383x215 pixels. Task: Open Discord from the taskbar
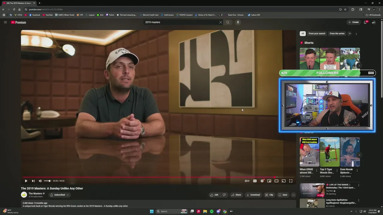[218, 211]
